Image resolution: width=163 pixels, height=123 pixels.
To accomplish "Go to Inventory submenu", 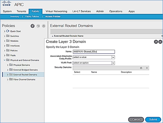I will (15, 16).
